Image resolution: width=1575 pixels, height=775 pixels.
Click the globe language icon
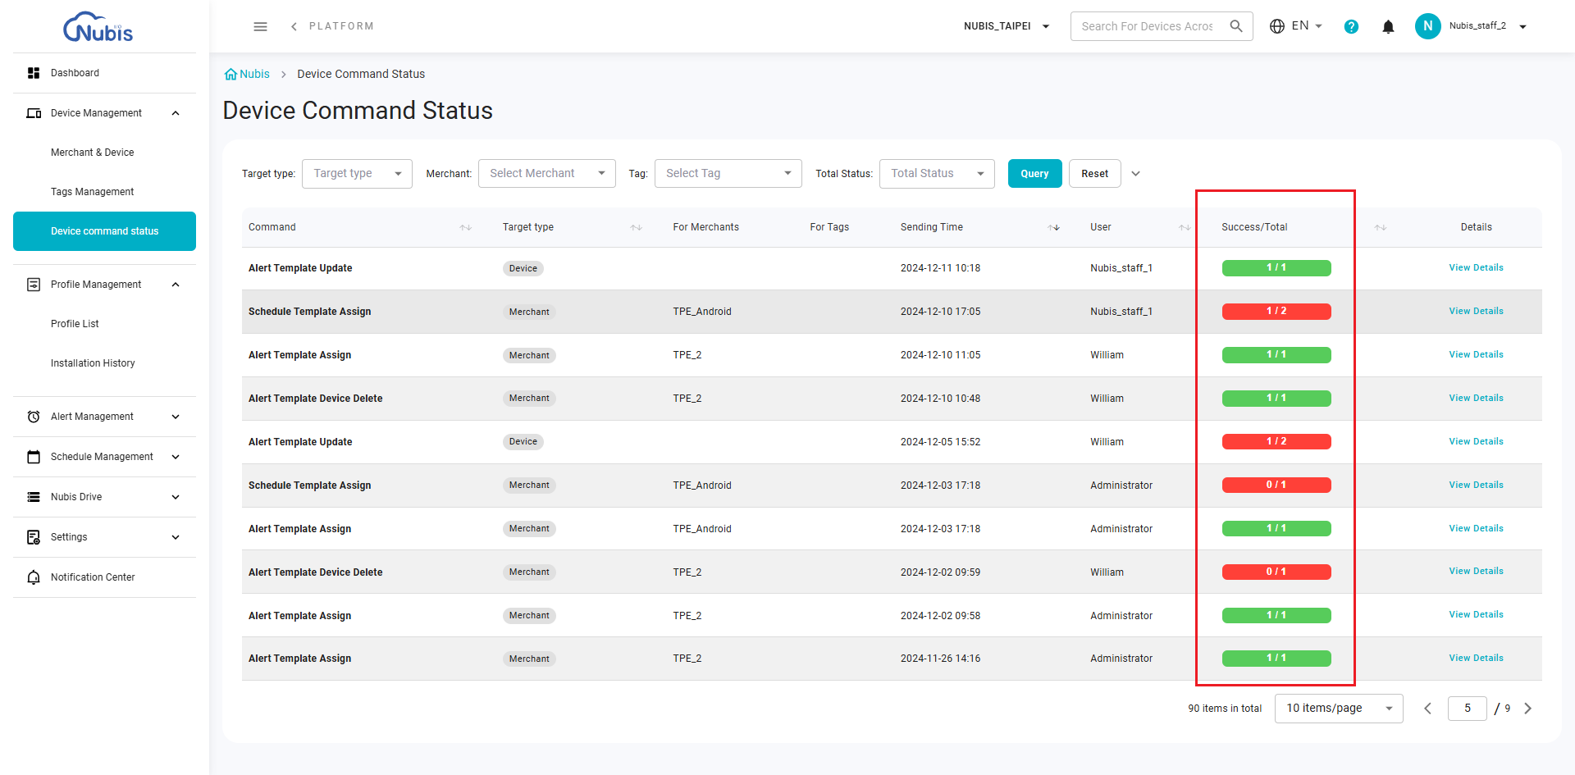(1277, 26)
